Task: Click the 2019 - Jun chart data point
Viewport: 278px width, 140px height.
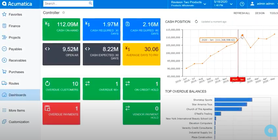Action: click(186, 68)
